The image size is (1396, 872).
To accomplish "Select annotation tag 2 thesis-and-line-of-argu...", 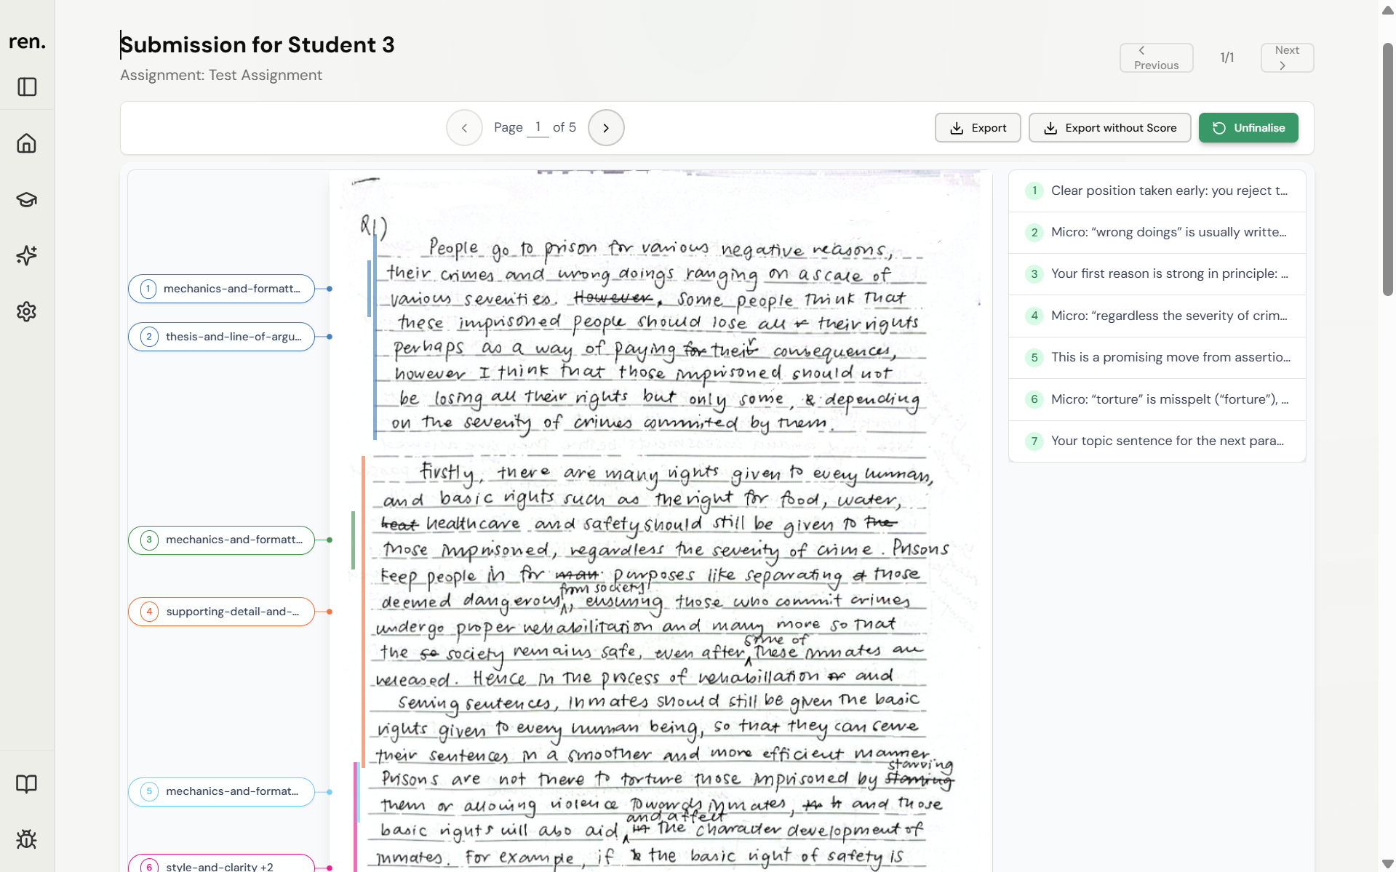I will tap(221, 337).
